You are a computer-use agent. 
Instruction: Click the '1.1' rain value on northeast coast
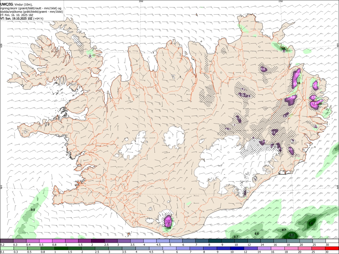[x=283, y=49]
